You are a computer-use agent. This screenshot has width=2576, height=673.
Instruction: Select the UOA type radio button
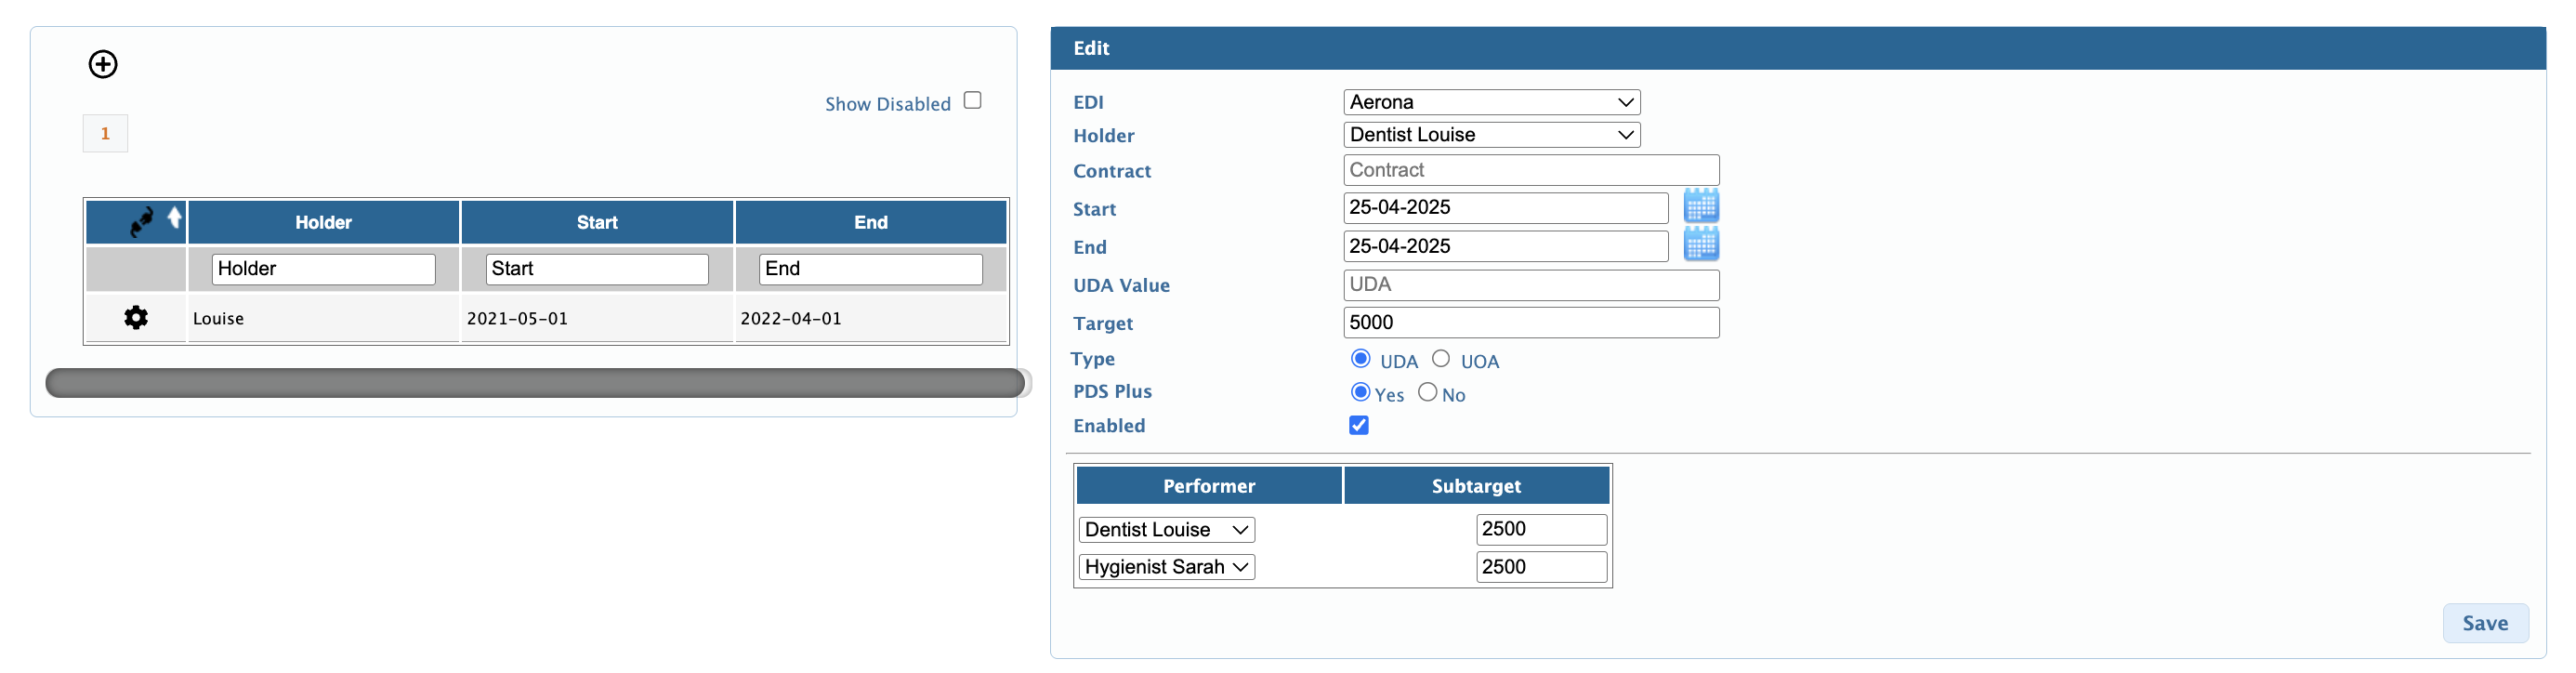point(1441,358)
